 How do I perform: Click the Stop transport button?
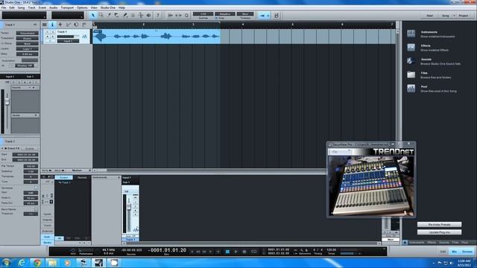coord(227,252)
